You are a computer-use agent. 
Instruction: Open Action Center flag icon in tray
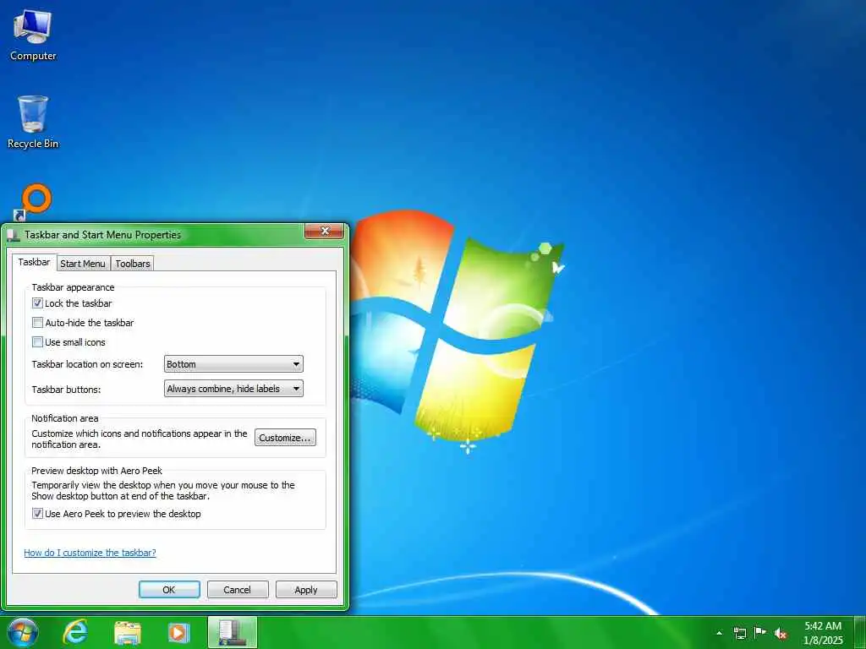click(x=760, y=632)
